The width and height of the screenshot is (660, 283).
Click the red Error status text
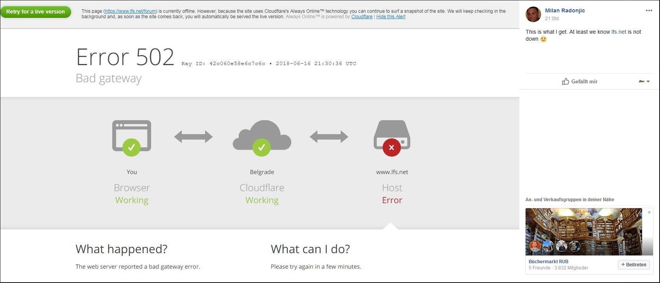392,200
